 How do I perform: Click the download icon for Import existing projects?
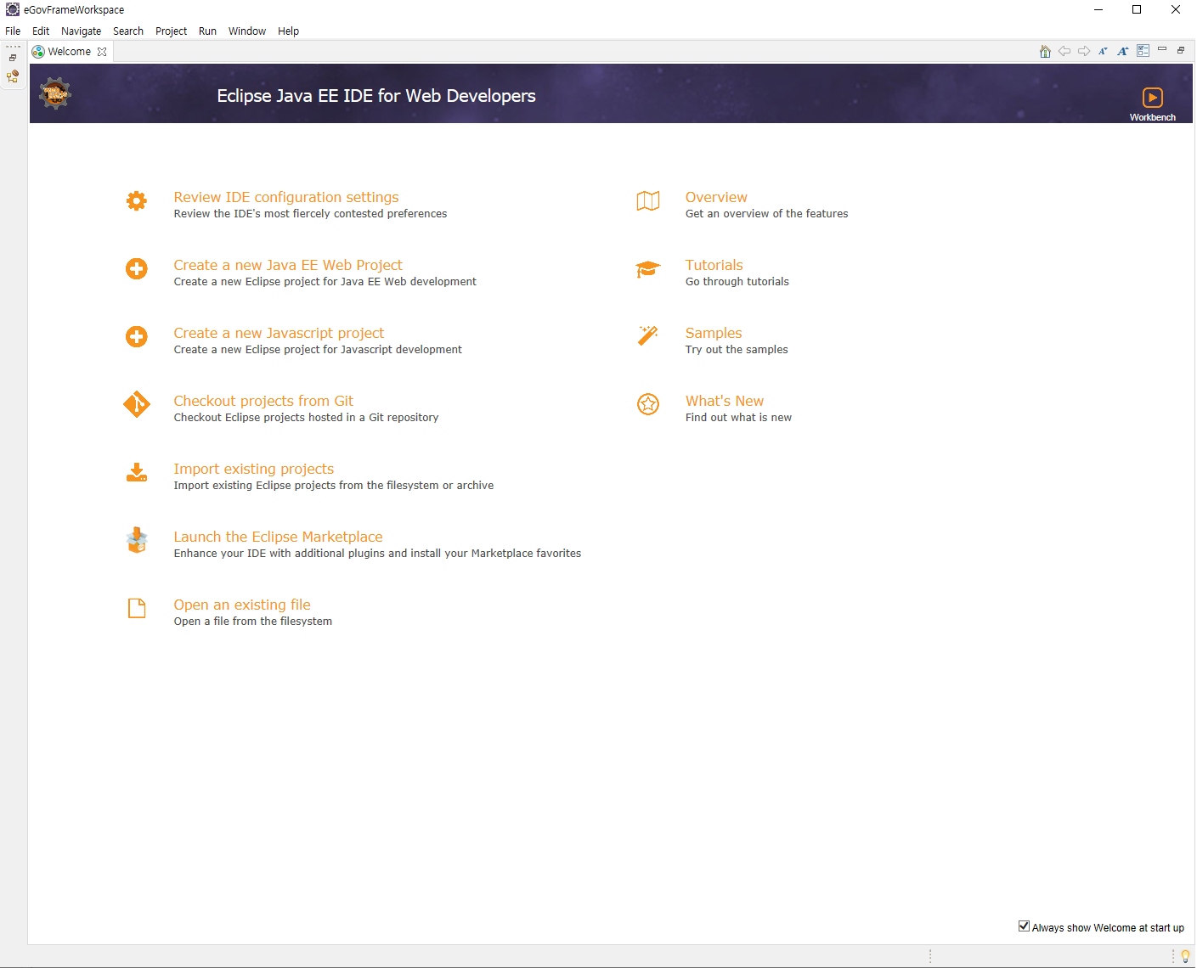[137, 472]
